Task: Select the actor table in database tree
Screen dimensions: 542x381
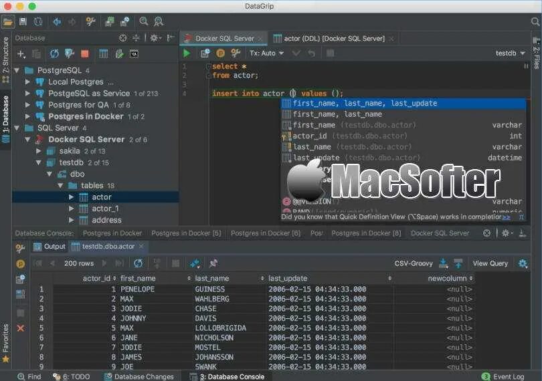Action: pyautogui.click(x=96, y=197)
